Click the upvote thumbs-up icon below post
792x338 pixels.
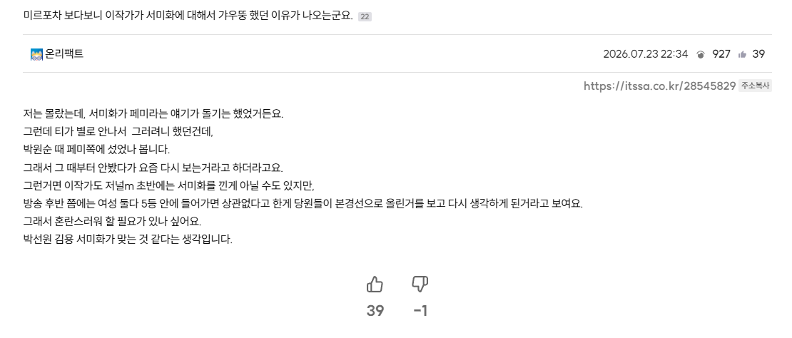tap(375, 285)
